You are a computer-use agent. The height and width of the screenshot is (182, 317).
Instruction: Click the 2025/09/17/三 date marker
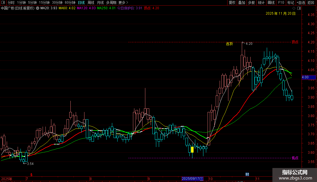192,179
